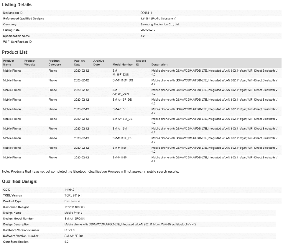Select the SM-A115F model number in Product List
This screenshot has width=283, height=244.
119,109
